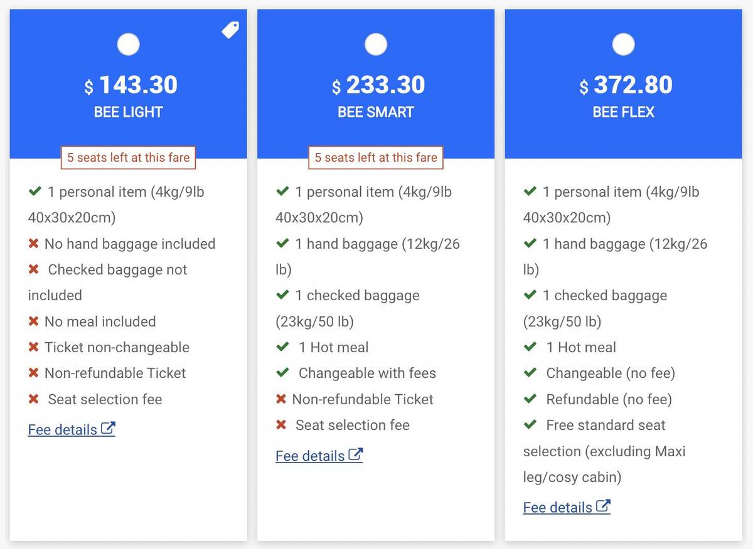This screenshot has height=549, width=753.
Task: Click BEE SMART's 5 seats left badge
Action: point(376,157)
